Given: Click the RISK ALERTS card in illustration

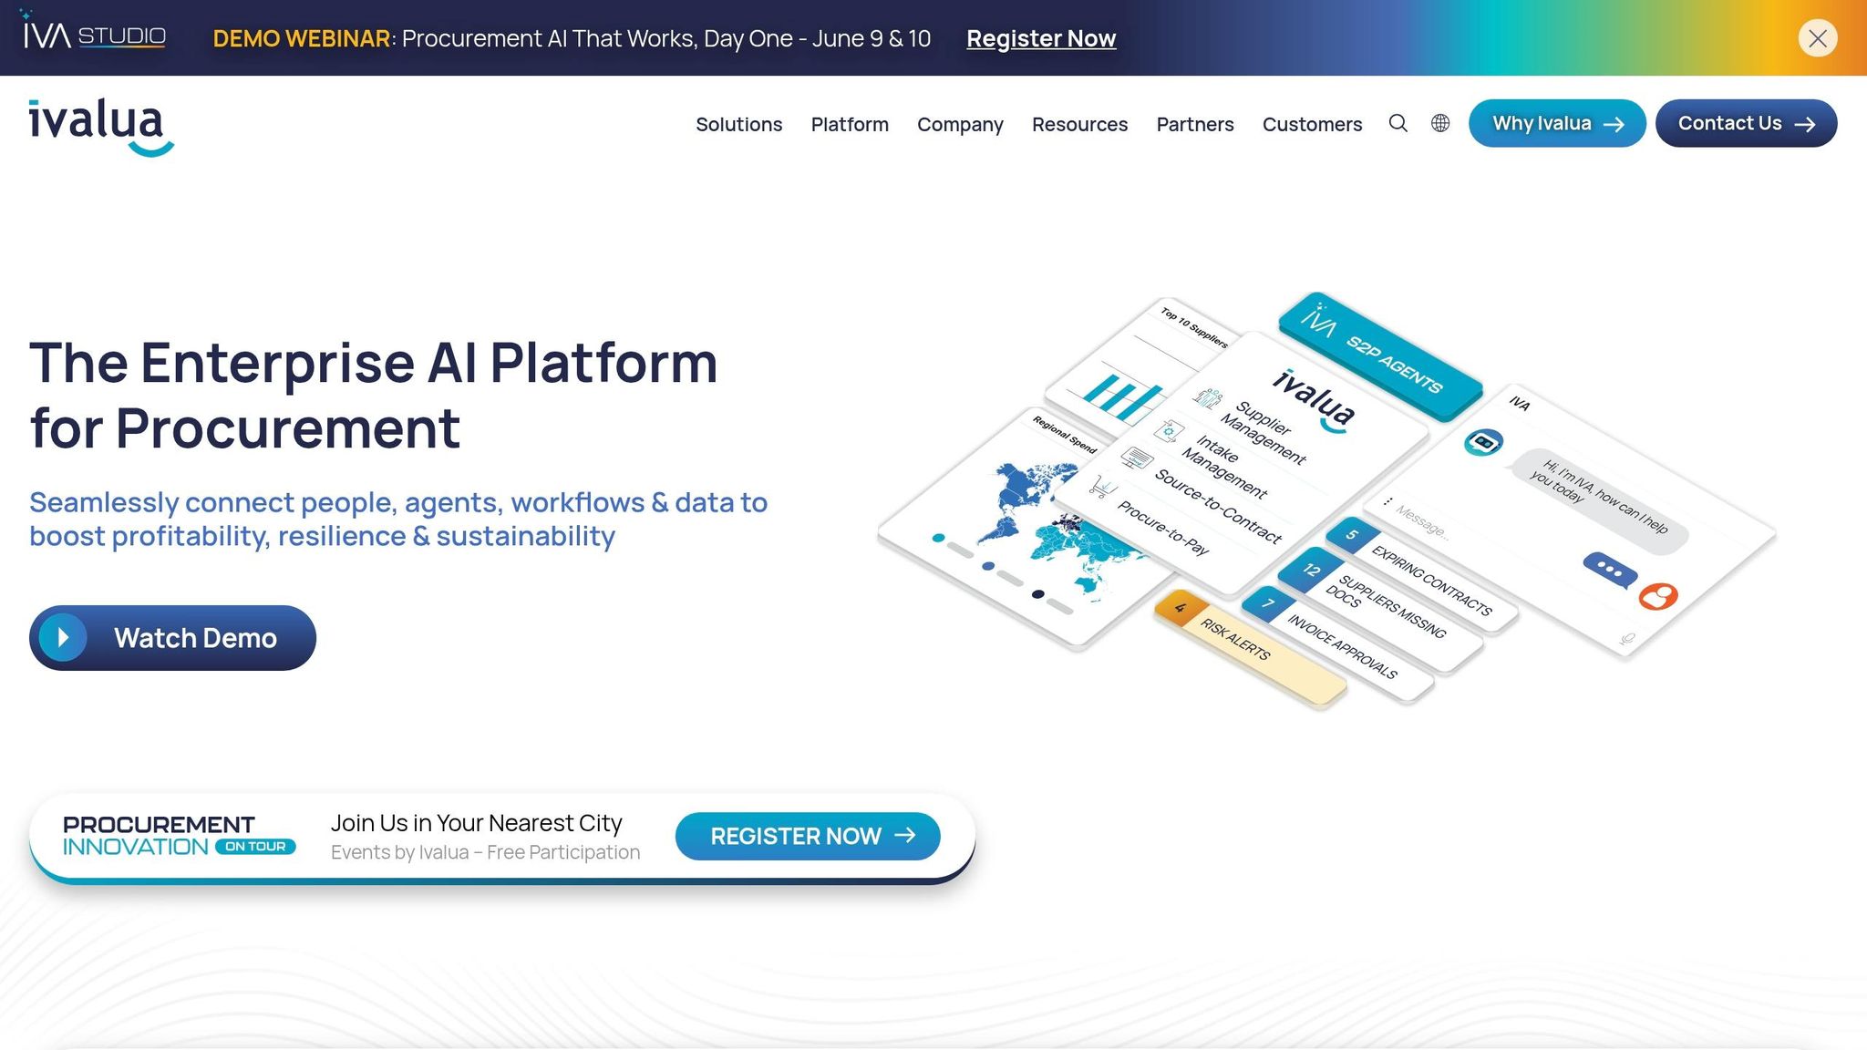Looking at the screenshot, I should [x=1250, y=649].
